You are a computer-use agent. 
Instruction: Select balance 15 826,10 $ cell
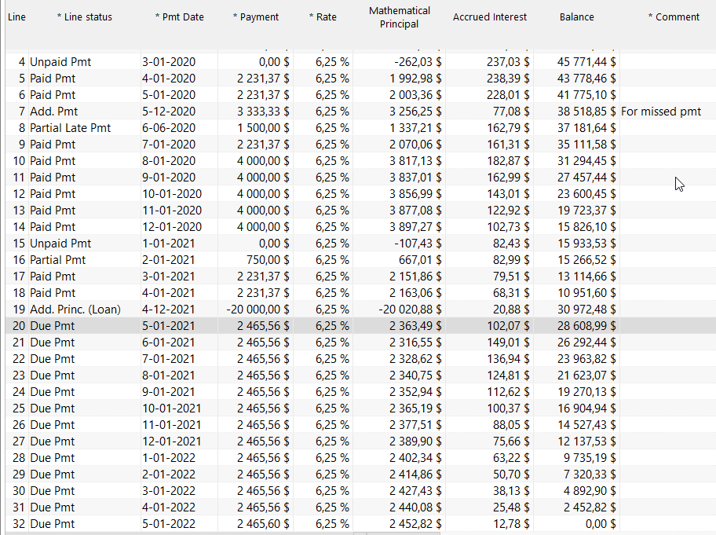point(577,227)
